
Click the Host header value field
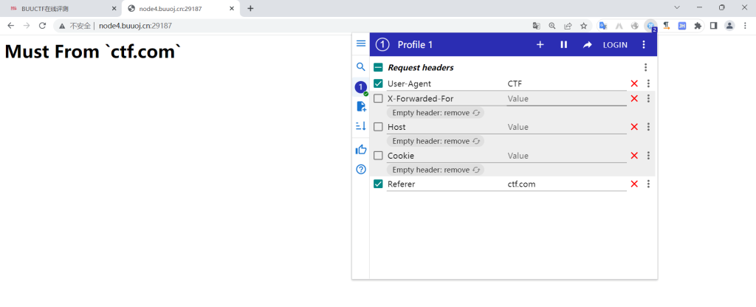pyautogui.click(x=565, y=127)
